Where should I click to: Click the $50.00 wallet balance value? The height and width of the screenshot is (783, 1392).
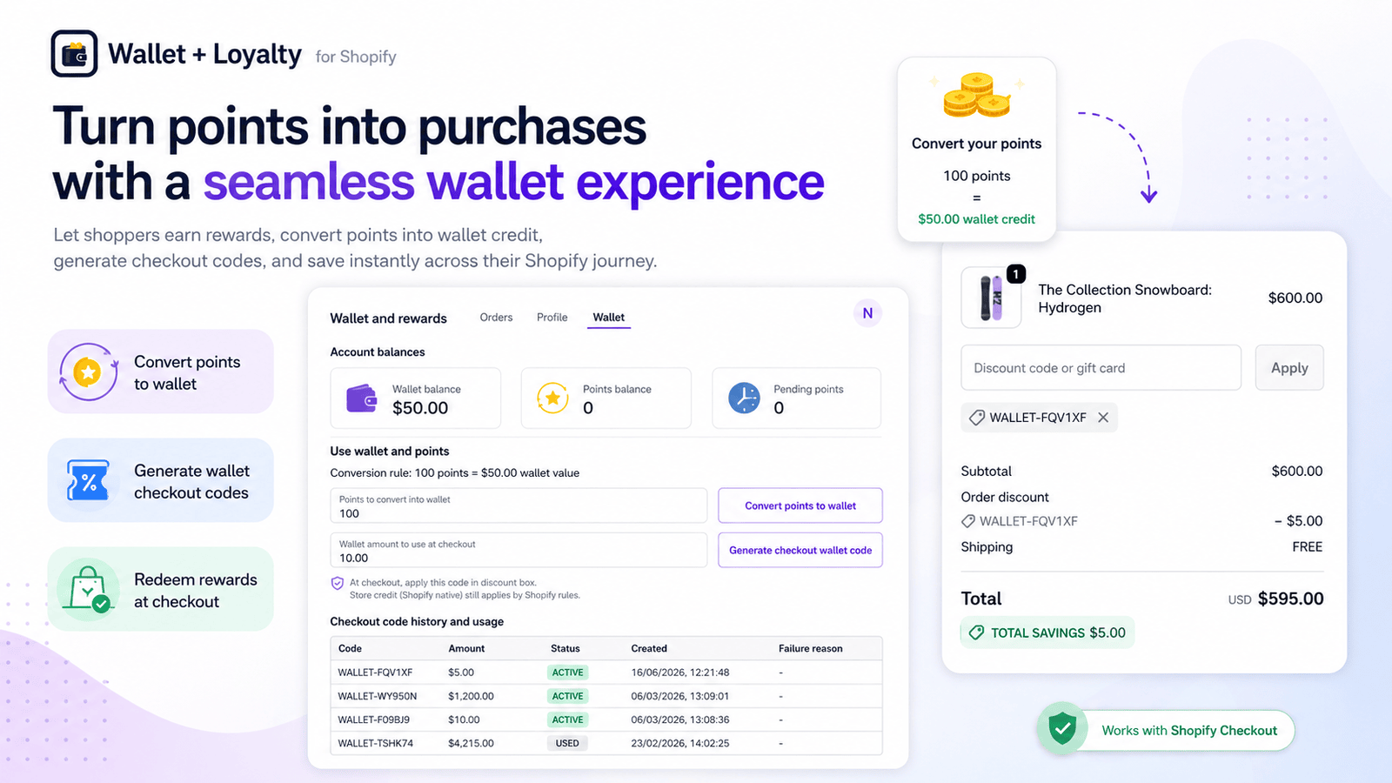pos(420,408)
